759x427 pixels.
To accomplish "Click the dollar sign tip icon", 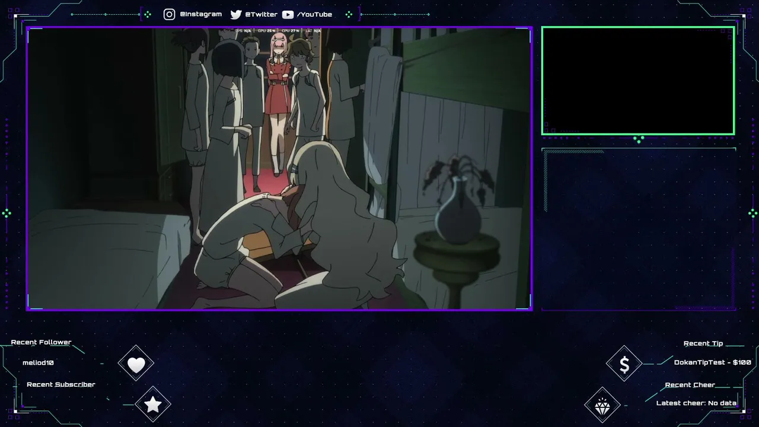I will (x=624, y=365).
